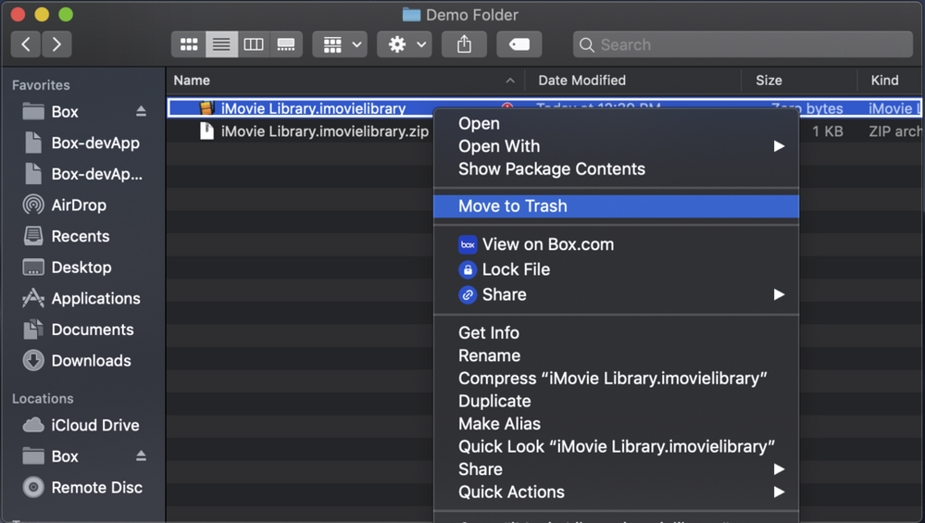Viewport: 925px width, 523px height.
Task: Choose Quick Look "iMovie Library.imovielibrary"
Action: pyautogui.click(x=616, y=447)
